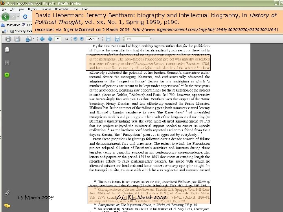Click the 100% zoom level field
Screen dimensions: 283x212
coord(91,39)
